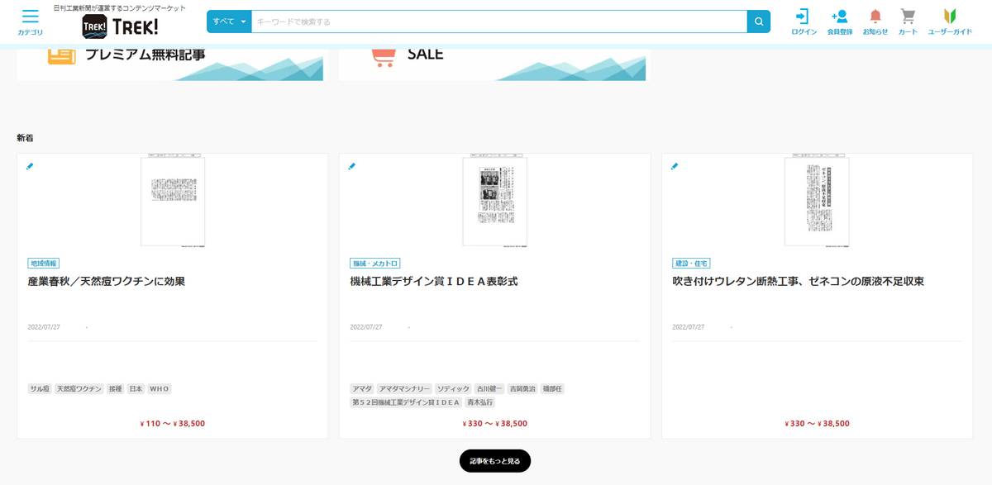Open the プレミアム無料記事 banner
992x485 pixels.
[x=169, y=64]
